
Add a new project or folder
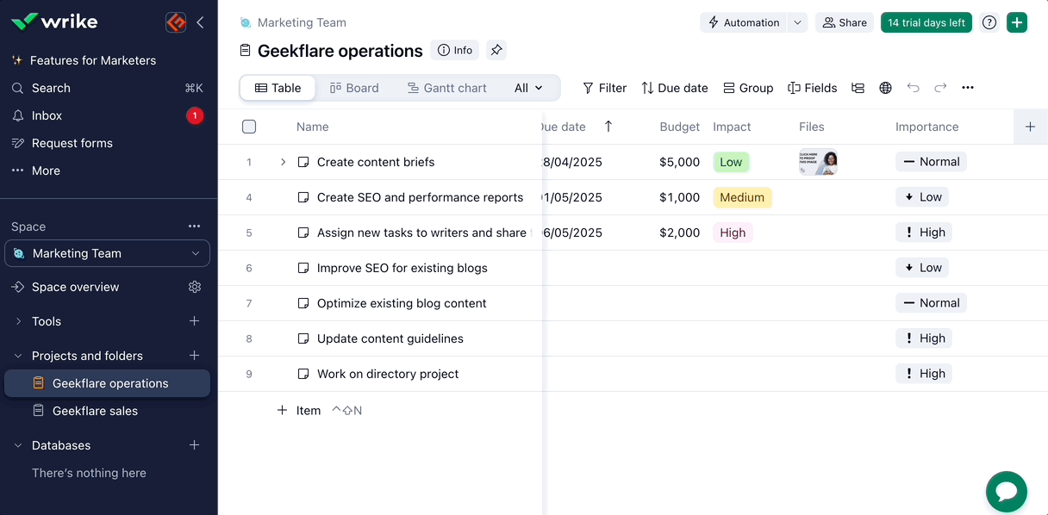(194, 355)
